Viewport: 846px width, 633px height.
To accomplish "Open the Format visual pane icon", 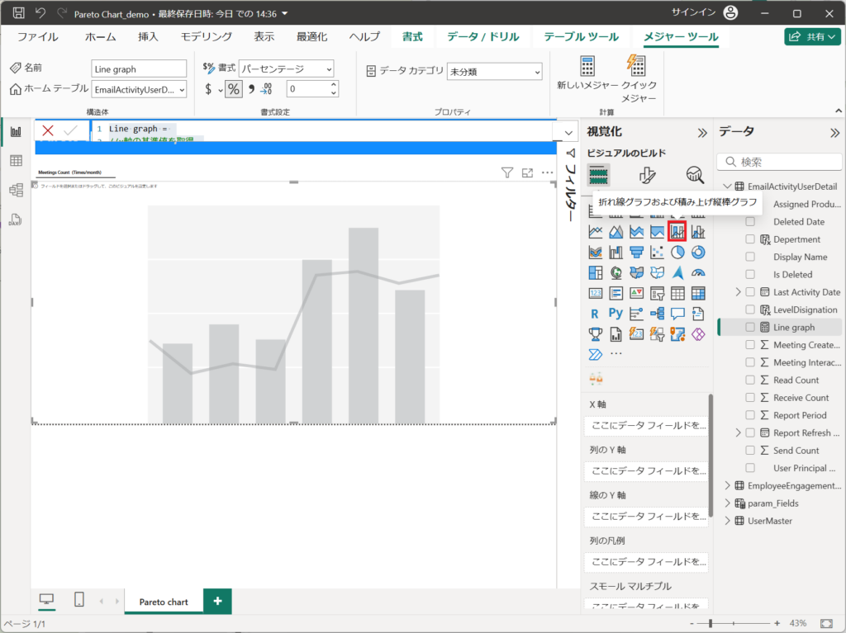I will pos(647,174).
